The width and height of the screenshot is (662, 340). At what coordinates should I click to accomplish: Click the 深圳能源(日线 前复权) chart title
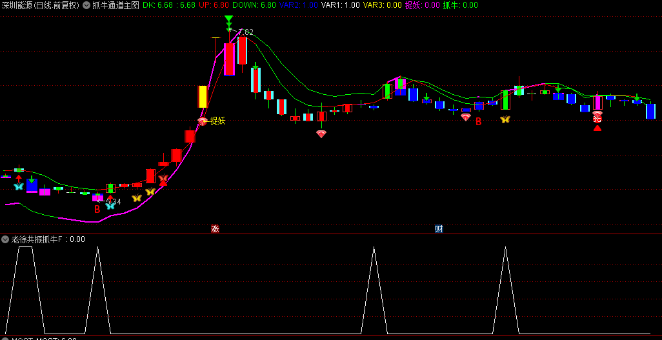coord(40,5)
